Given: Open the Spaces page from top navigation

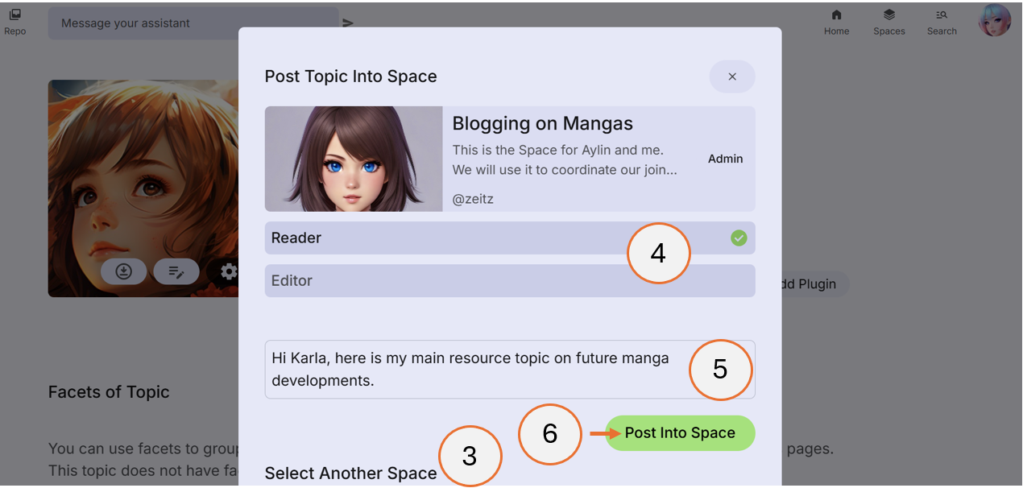Looking at the screenshot, I should (888, 22).
